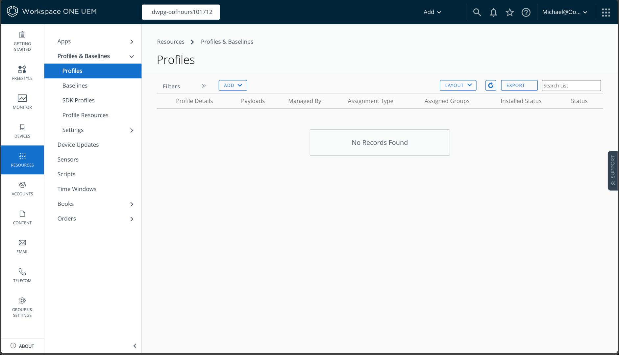The image size is (619, 355).
Task: Open the Devices section
Action: (22, 131)
